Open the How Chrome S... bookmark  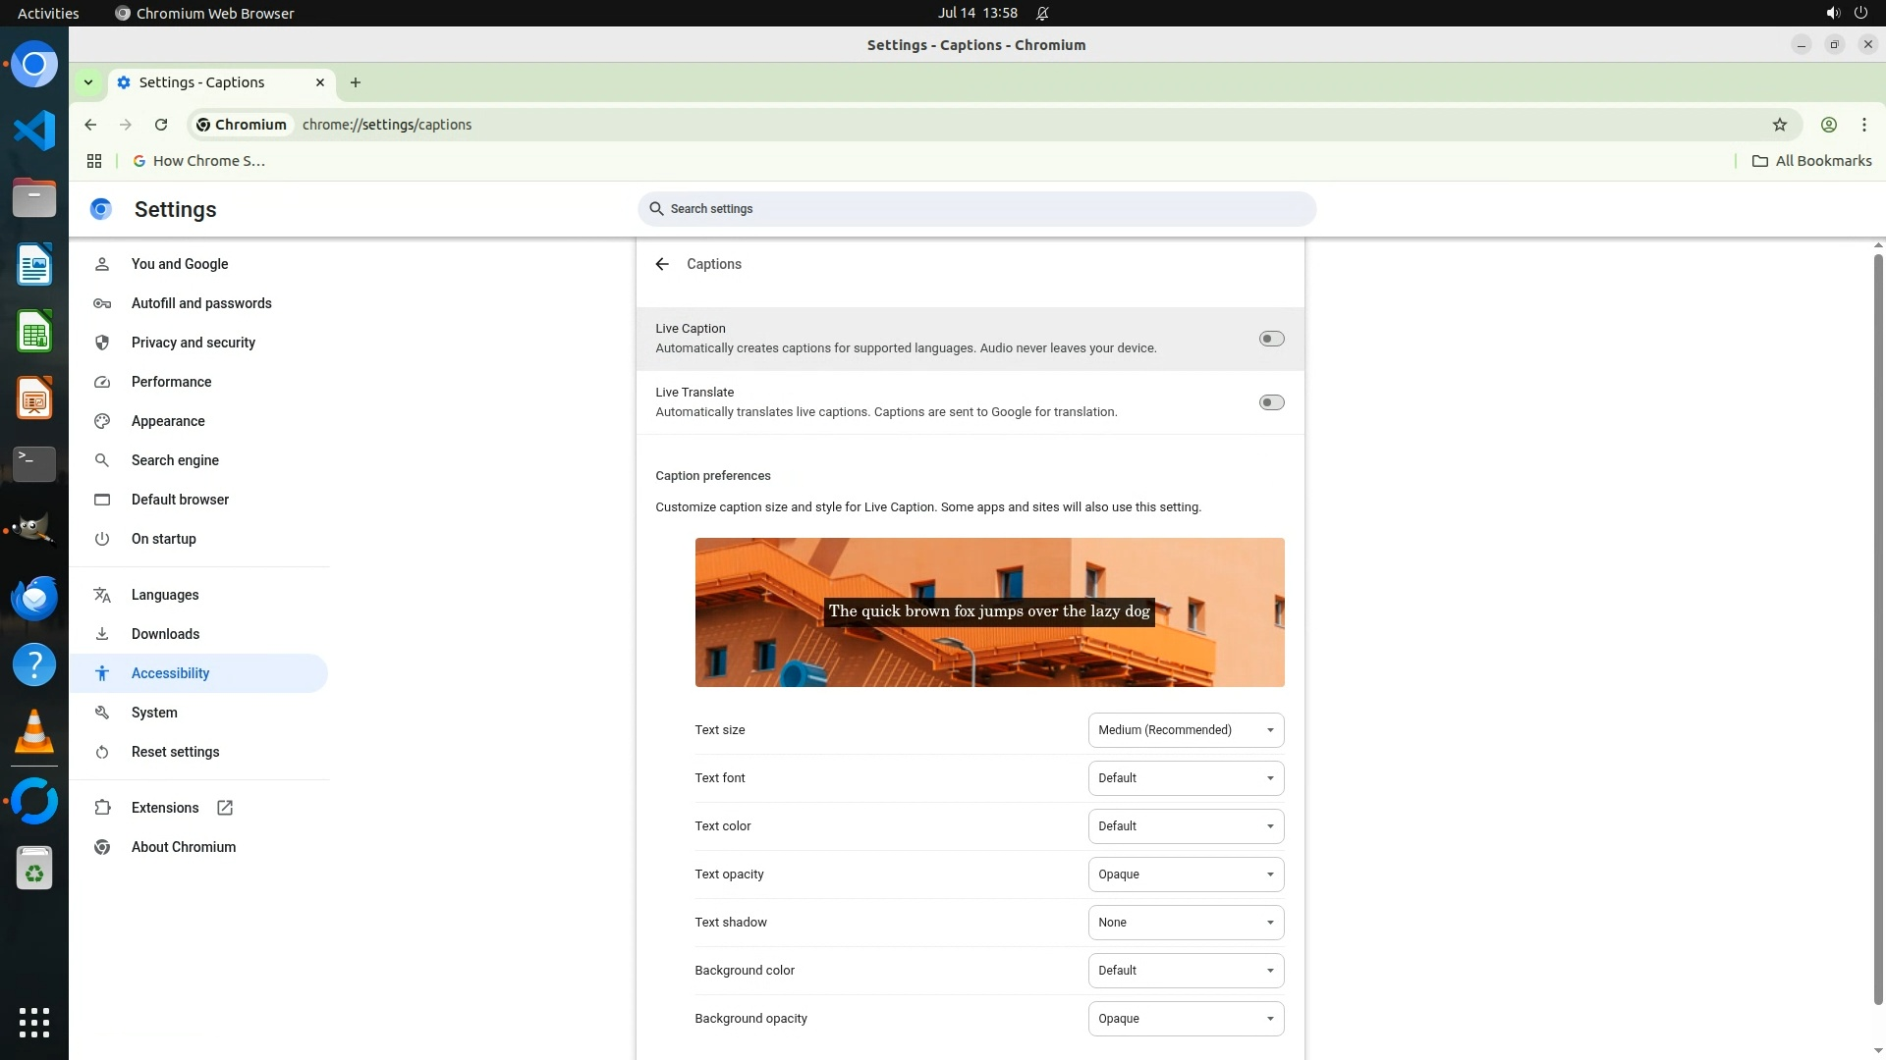point(199,161)
